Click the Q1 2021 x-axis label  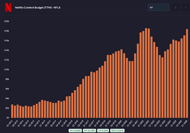(130, 124)
